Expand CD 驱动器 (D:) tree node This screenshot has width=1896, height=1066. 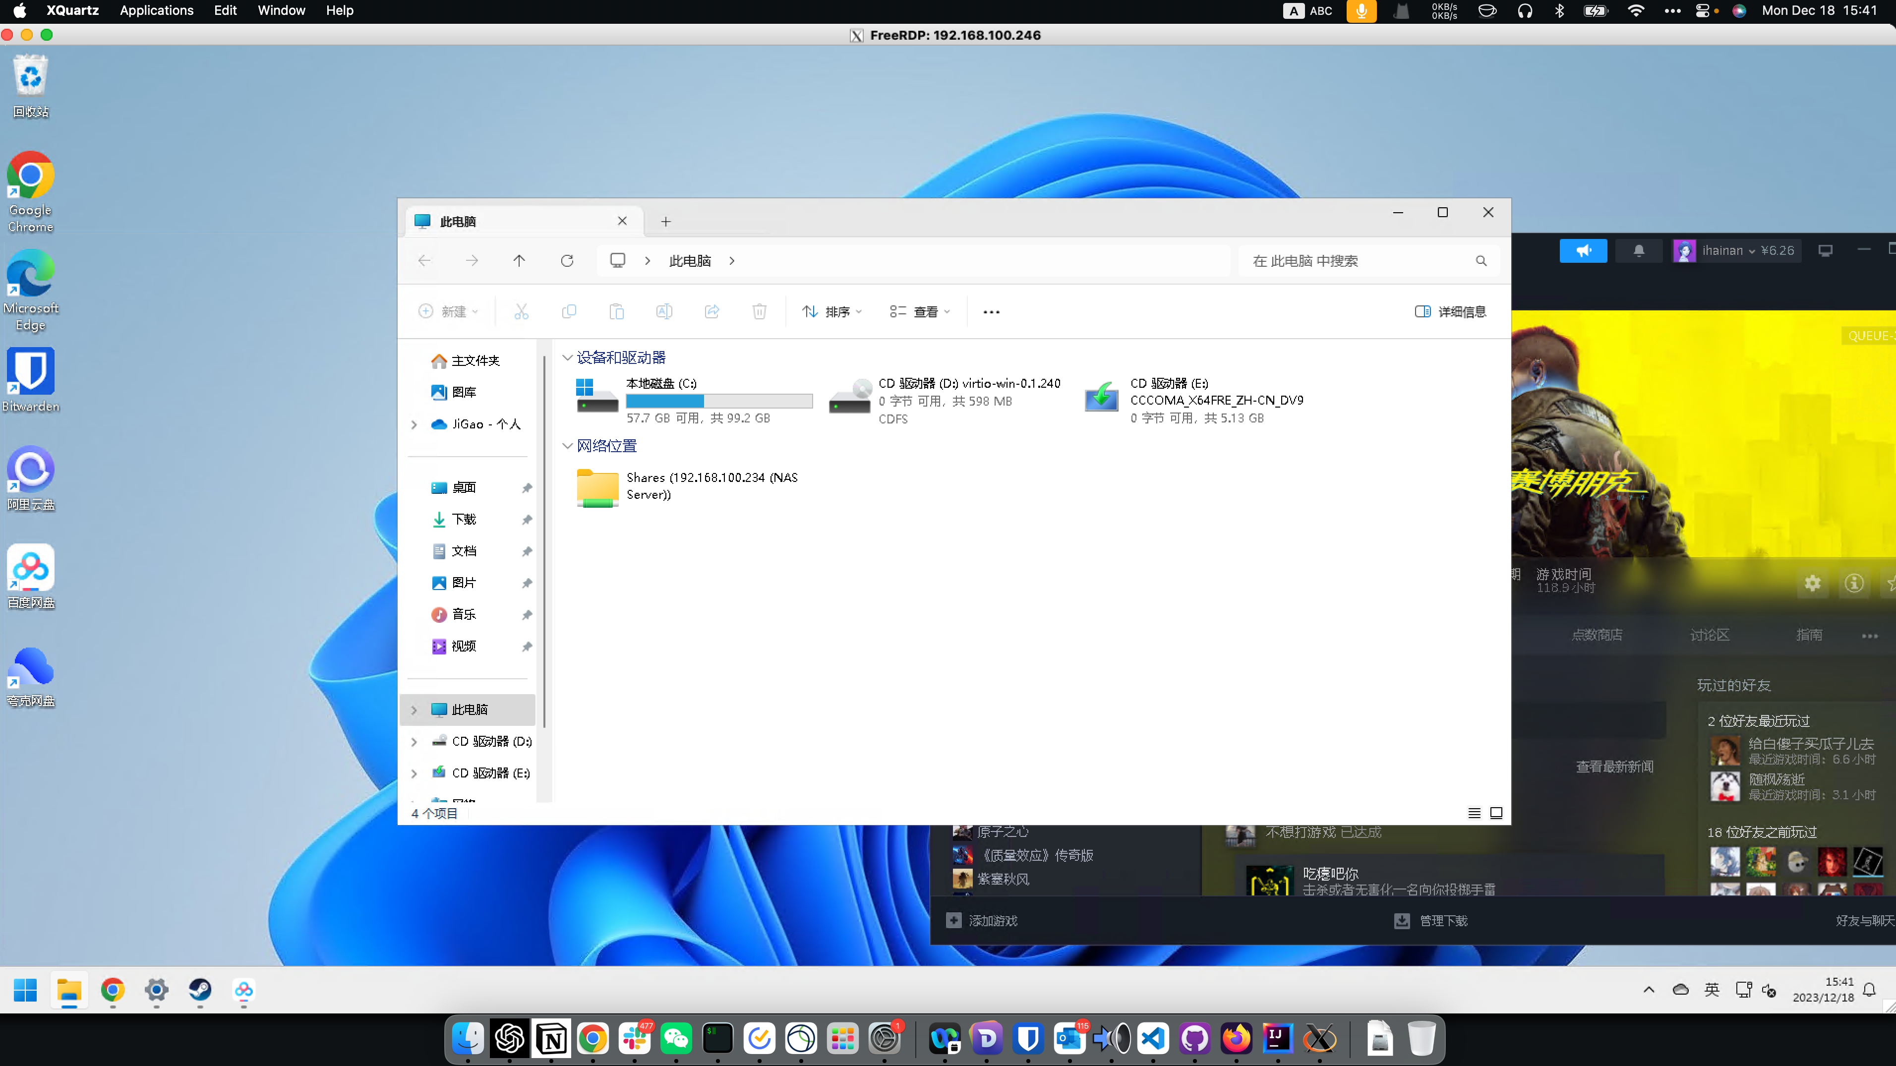coord(414,741)
